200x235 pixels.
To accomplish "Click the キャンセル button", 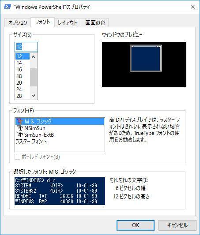I will point(177,225).
